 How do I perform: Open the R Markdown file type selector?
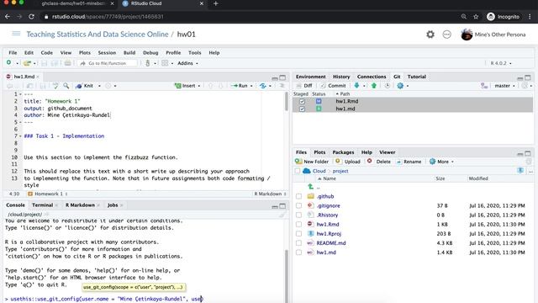[270, 194]
